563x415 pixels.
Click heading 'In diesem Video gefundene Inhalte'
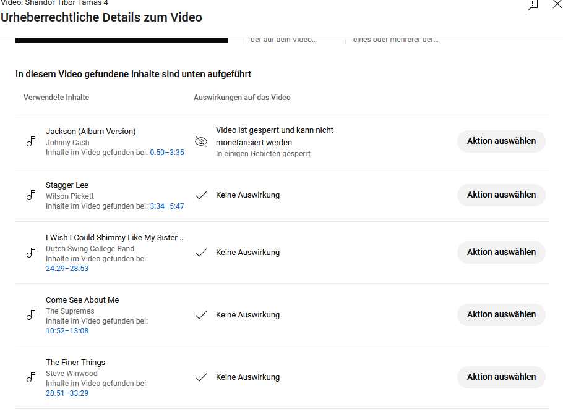[133, 74]
